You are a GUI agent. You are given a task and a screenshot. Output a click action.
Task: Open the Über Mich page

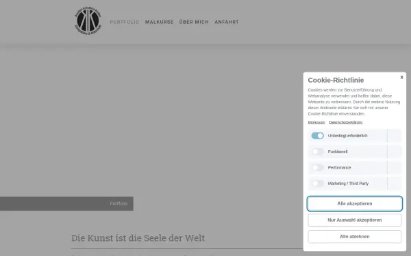tap(194, 22)
